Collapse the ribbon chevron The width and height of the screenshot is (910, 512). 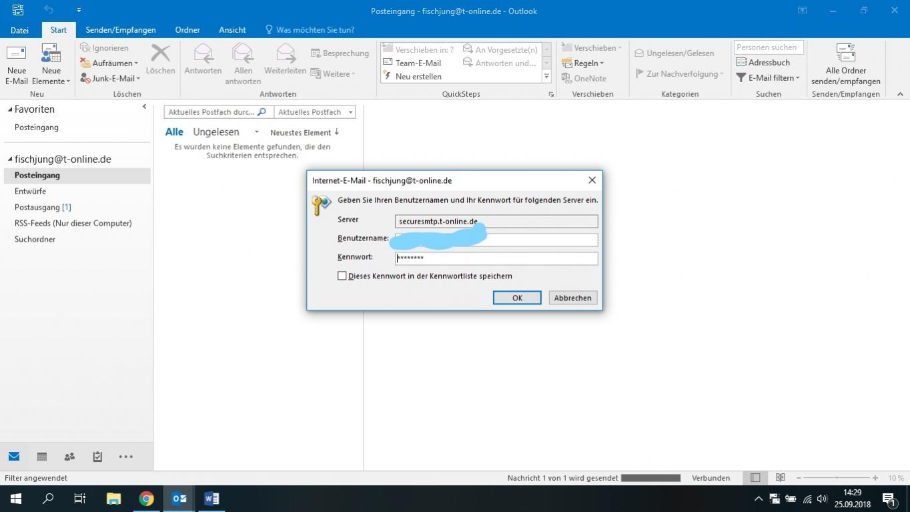(x=899, y=94)
